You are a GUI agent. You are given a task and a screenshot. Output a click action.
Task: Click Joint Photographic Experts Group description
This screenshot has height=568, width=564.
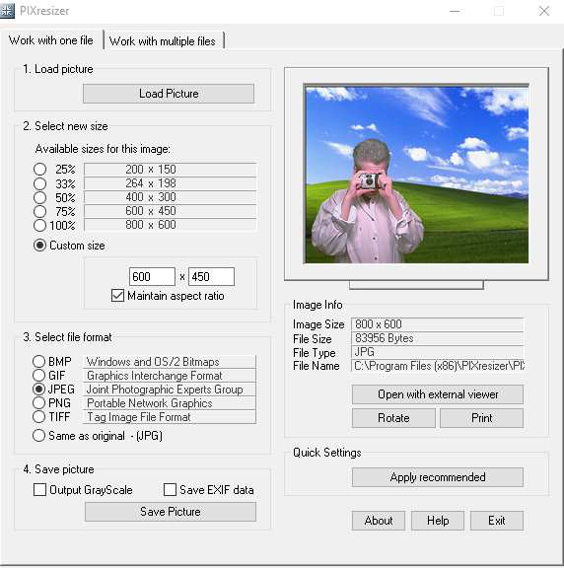(170, 390)
